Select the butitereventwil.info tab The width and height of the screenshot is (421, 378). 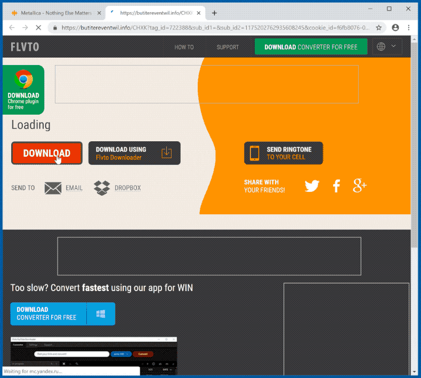(x=156, y=13)
